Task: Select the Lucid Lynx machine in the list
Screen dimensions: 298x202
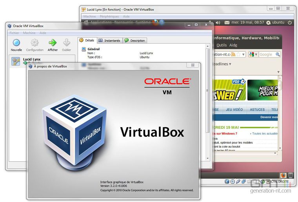Action: tap(42, 61)
